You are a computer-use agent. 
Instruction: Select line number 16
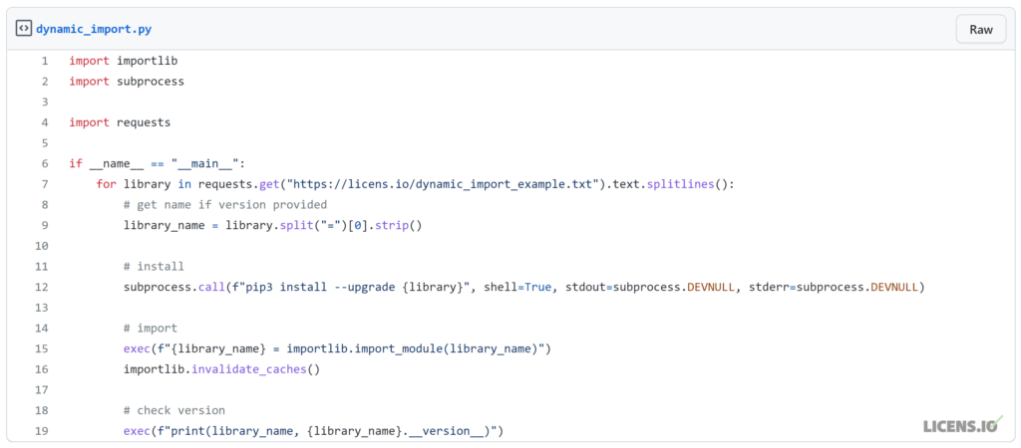42,369
